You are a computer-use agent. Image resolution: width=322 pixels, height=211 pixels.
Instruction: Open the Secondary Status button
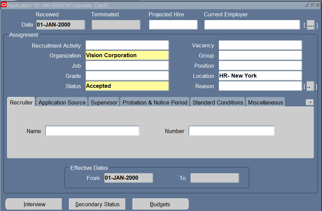tap(97, 204)
